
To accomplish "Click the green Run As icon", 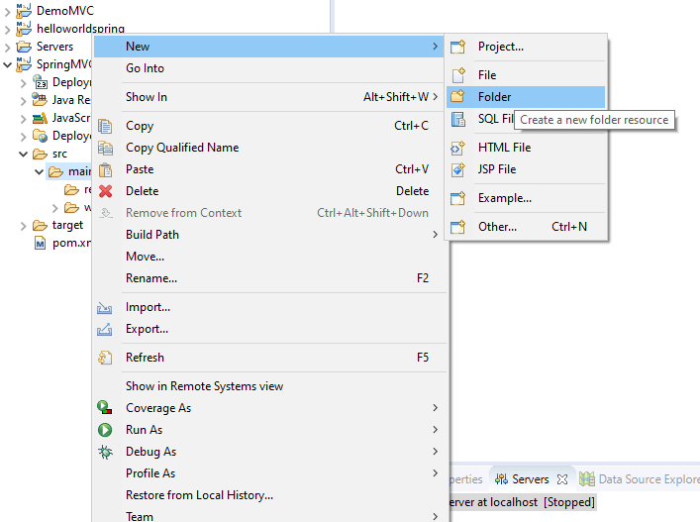I will 105,430.
